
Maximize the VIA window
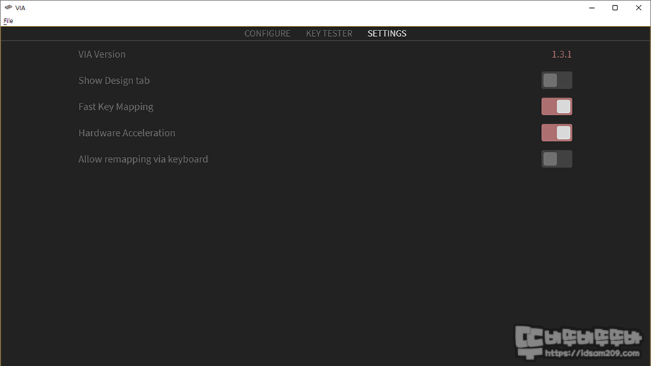tap(615, 8)
